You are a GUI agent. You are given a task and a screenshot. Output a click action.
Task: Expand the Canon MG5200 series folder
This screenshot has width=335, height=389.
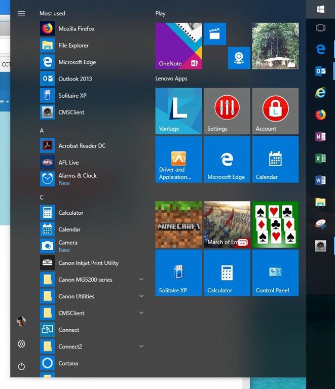(141, 280)
